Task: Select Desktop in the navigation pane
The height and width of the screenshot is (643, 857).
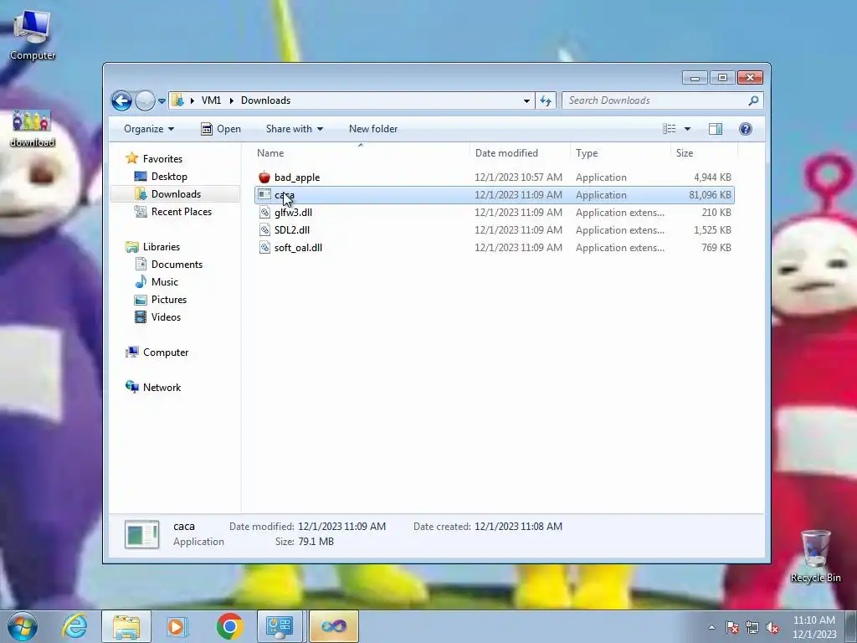Action: (169, 177)
